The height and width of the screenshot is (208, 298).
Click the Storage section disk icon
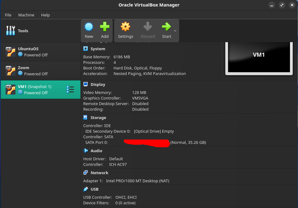click(85, 117)
